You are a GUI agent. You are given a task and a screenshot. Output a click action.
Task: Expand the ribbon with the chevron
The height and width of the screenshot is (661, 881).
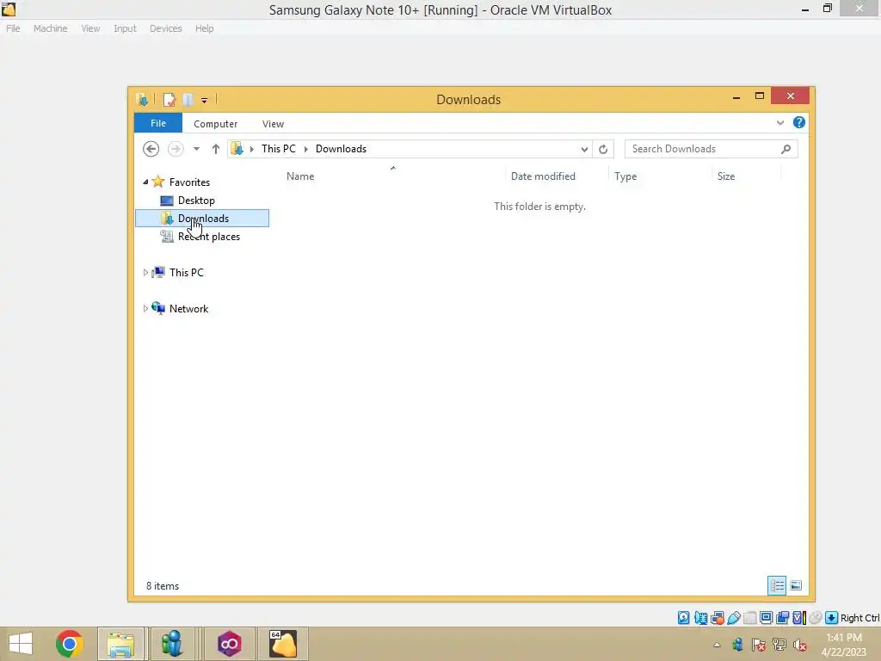click(x=779, y=122)
